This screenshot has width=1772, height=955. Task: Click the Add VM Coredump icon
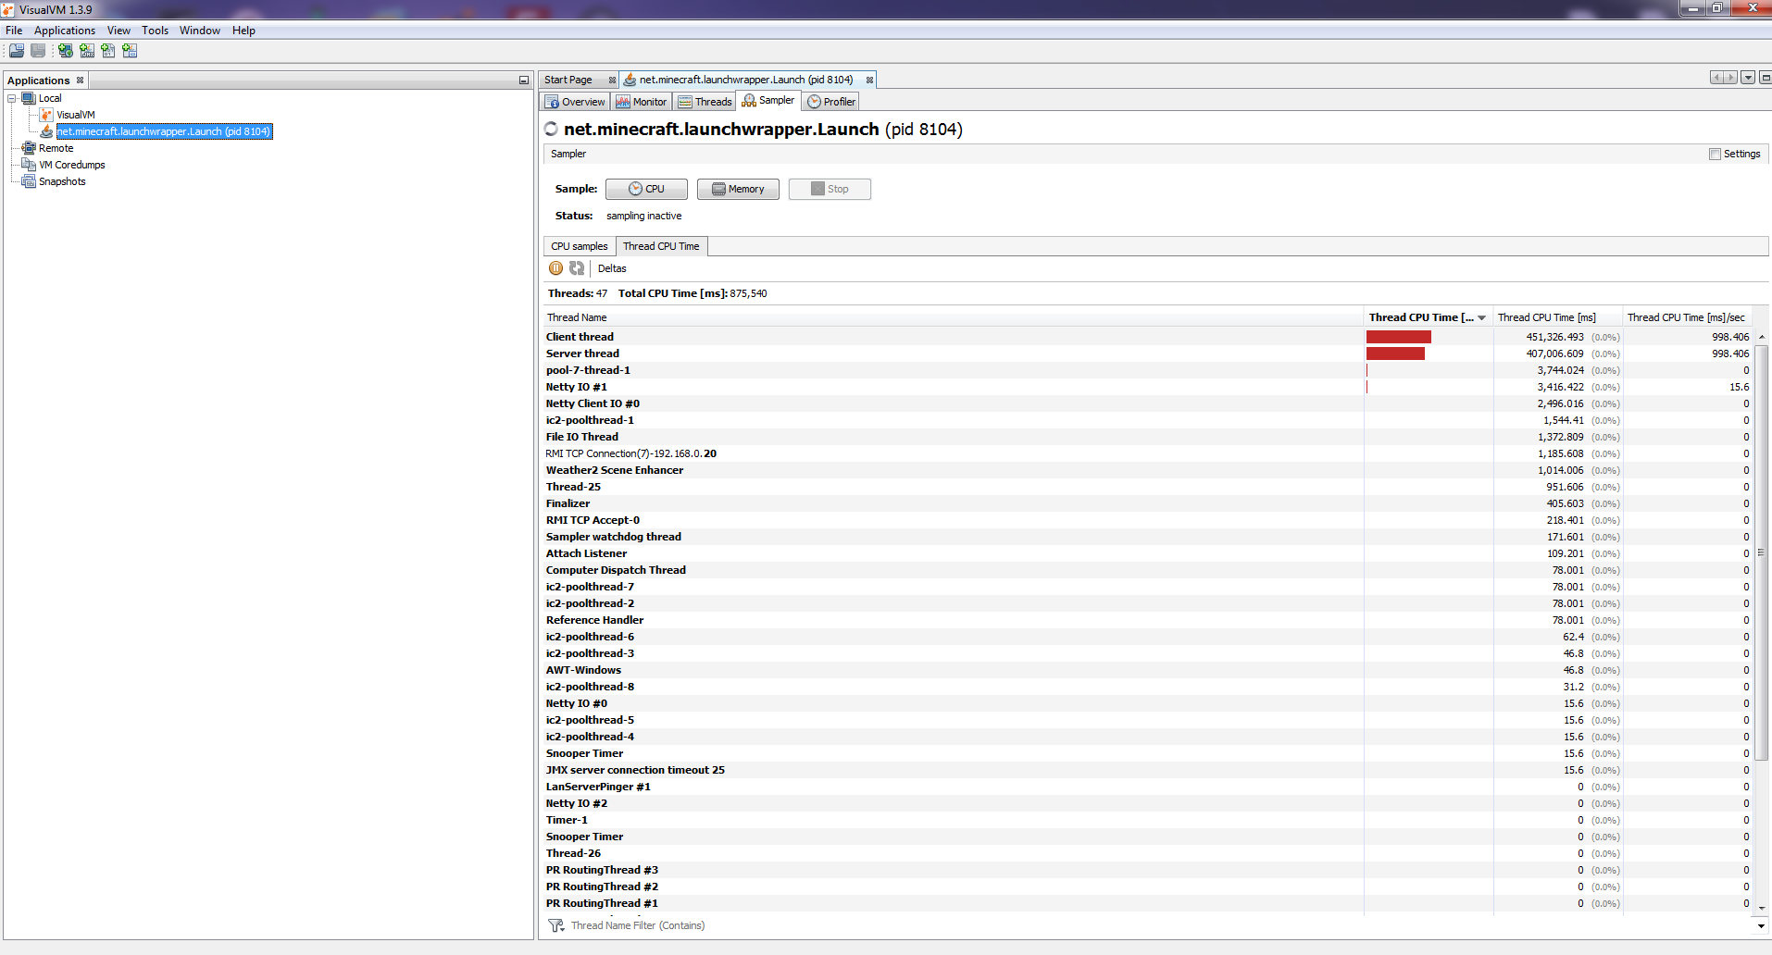108,51
